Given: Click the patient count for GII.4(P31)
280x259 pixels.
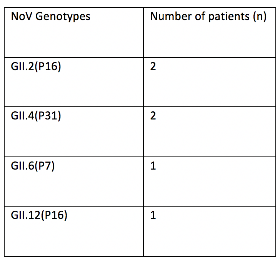Looking at the screenshot, I should click(x=153, y=116).
